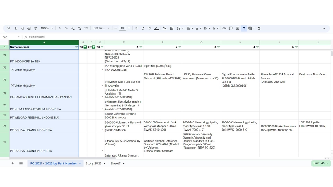Open the horizontal align menu
Image resolution: width=333 pixels, height=187 pixels.
(x=190, y=28)
